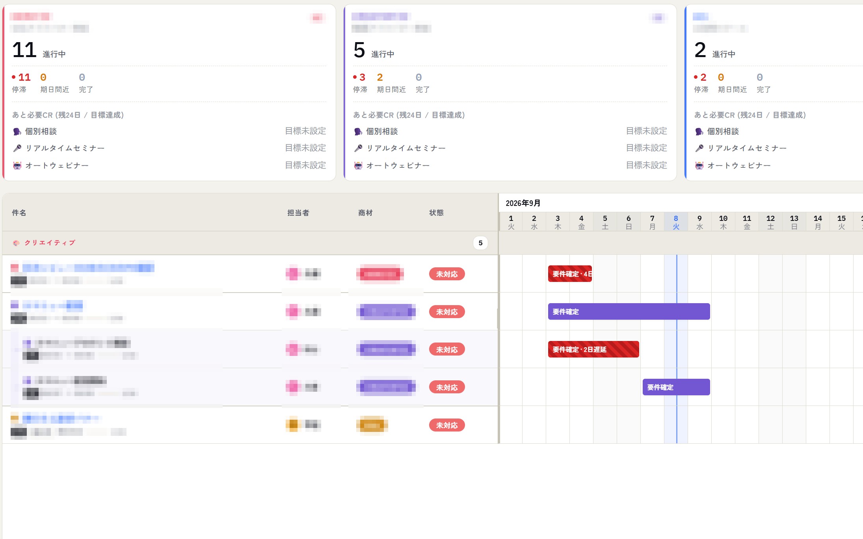Select the long purple 要件確定 gantt bar
Viewport: 863px width, 539px height.
coord(629,311)
